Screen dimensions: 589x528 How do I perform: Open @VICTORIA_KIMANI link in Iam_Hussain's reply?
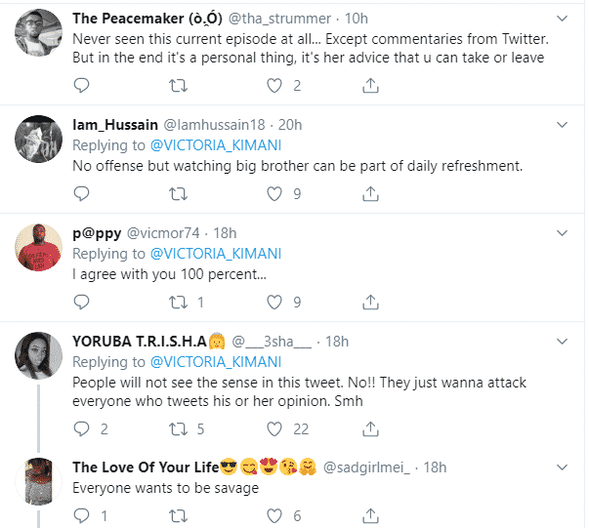(215, 145)
